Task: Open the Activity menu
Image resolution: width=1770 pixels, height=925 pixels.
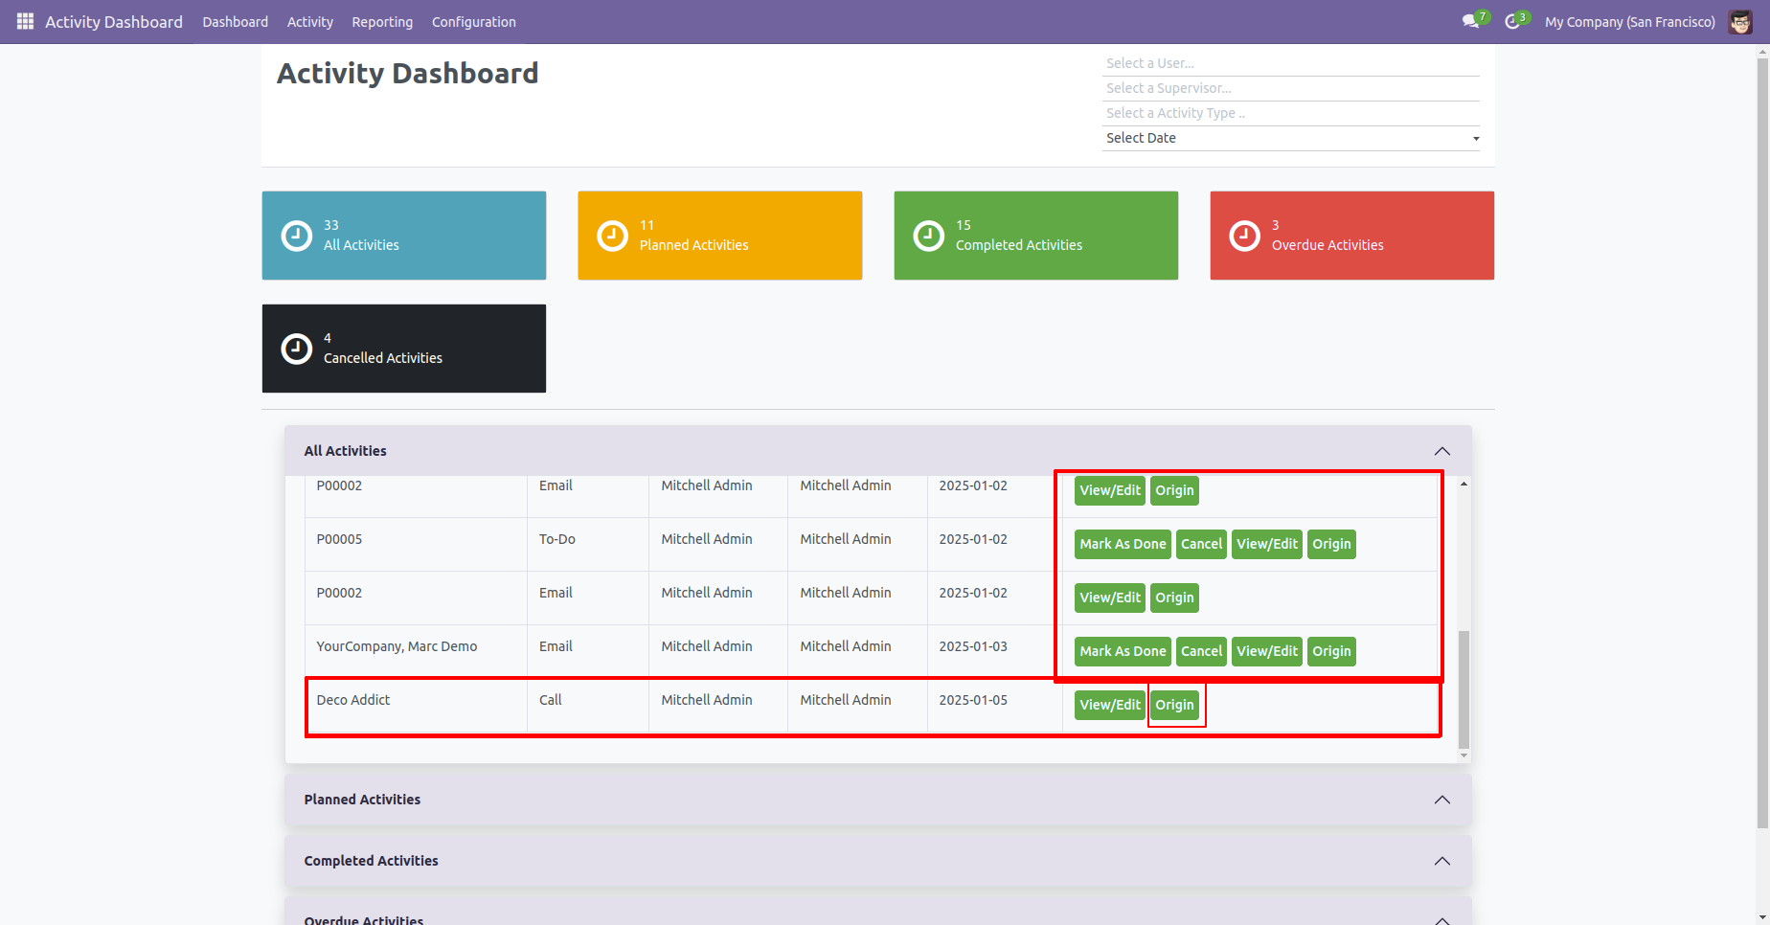Action: tap(310, 21)
